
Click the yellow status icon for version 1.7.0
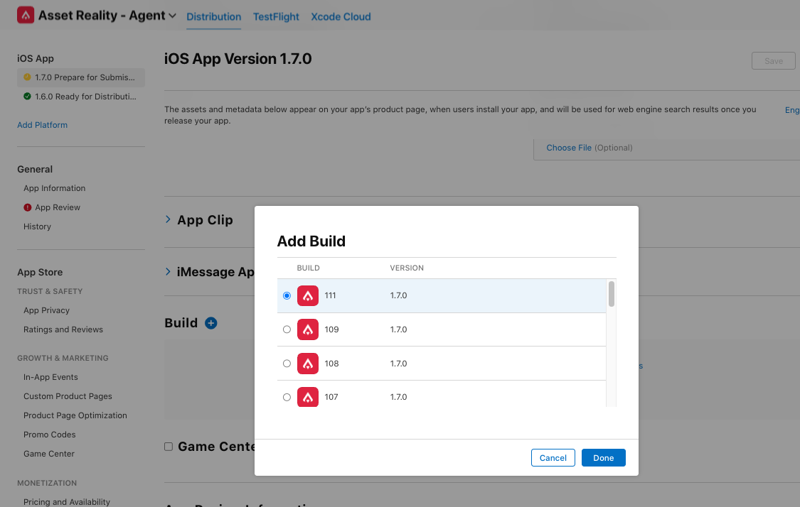point(27,77)
